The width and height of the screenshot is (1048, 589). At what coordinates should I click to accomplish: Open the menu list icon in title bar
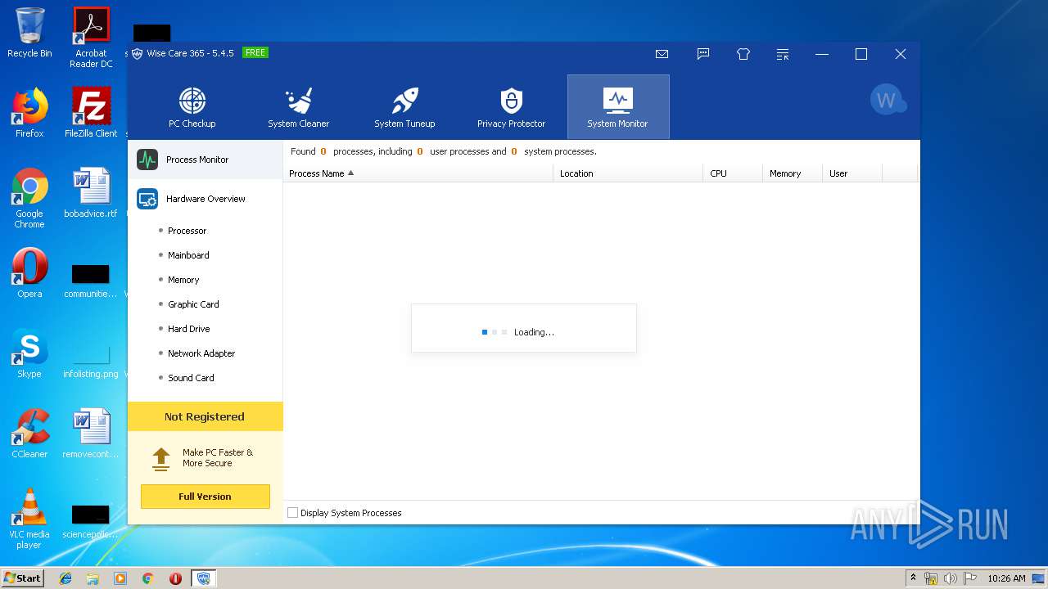tap(783, 55)
